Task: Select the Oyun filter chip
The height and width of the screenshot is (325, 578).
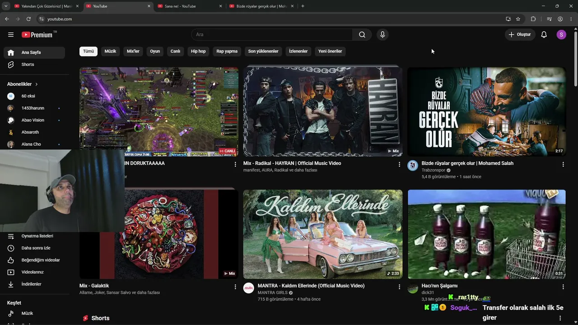Action: click(x=155, y=51)
